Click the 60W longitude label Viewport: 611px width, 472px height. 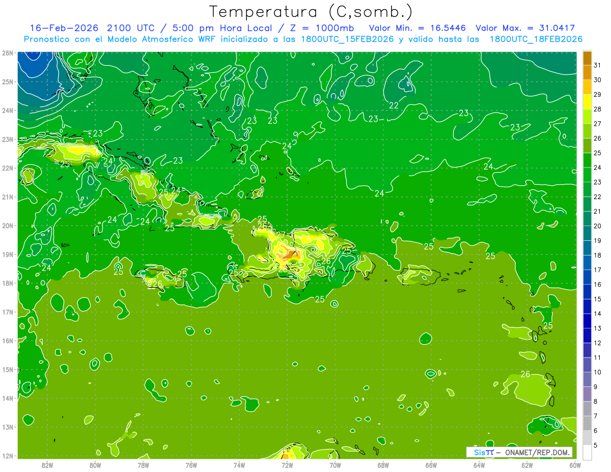pos(575,464)
